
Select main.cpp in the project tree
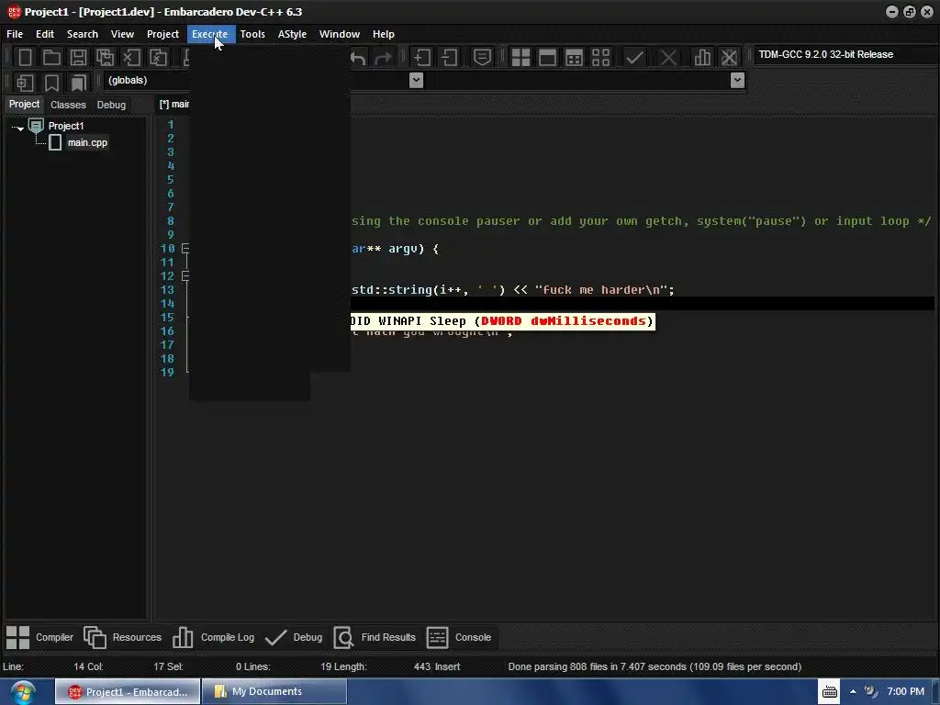[x=87, y=142]
